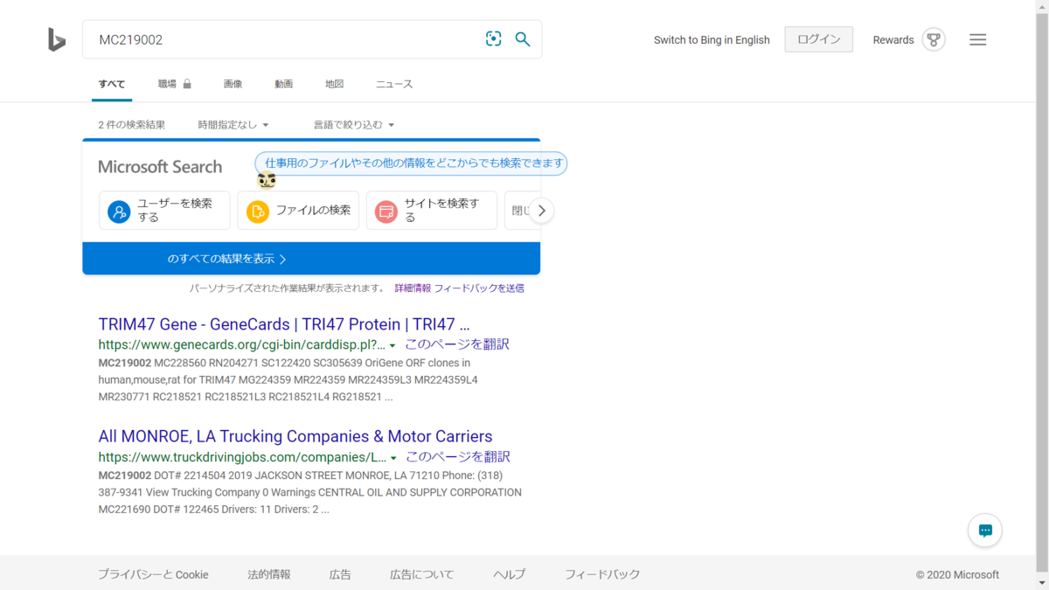Click the snippet mentioning 2019 JACKSON STREET
The width and height of the screenshot is (1049, 590).
pyautogui.click(x=309, y=492)
